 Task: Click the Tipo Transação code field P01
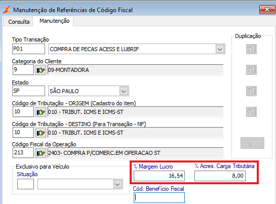(28, 49)
